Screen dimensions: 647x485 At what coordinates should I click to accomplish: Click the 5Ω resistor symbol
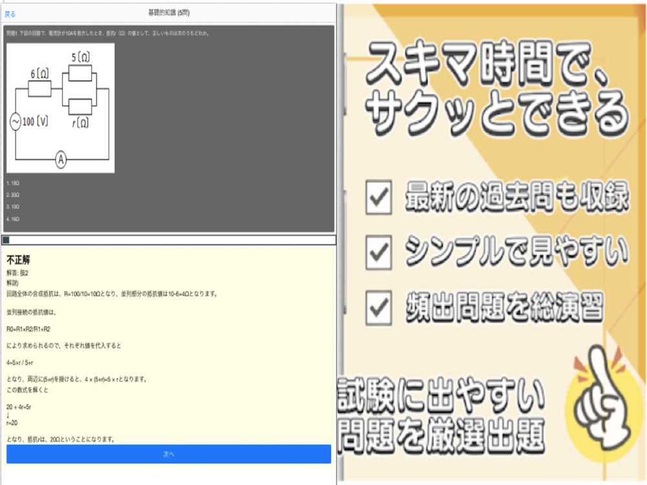click(80, 74)
